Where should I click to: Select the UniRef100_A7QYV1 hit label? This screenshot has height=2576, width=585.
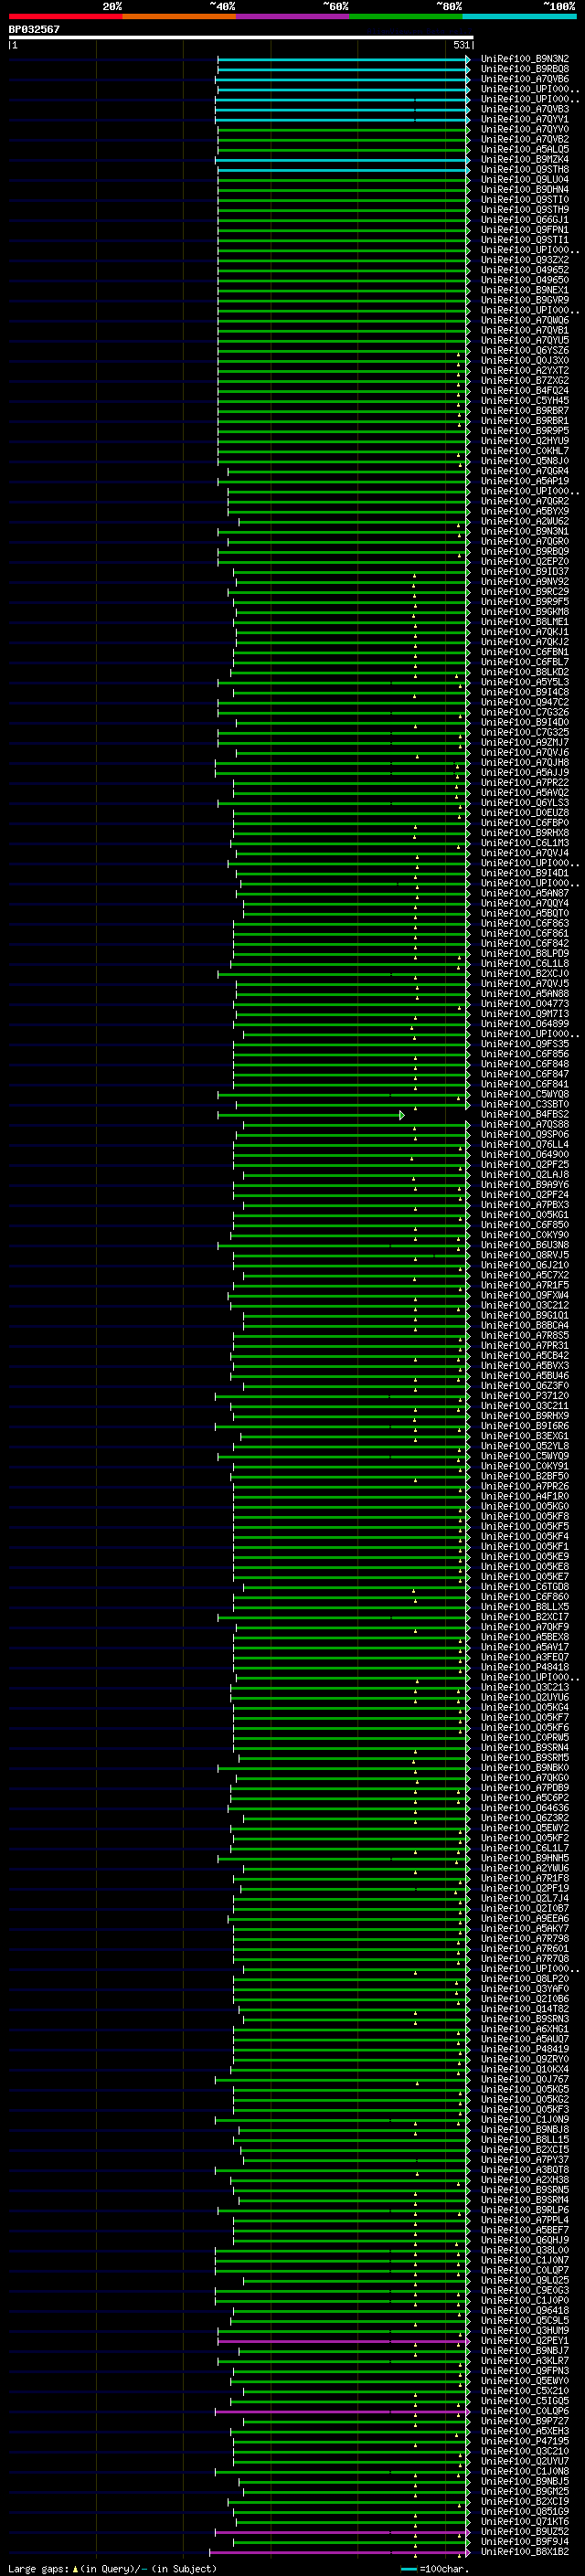tap(525, 119)
